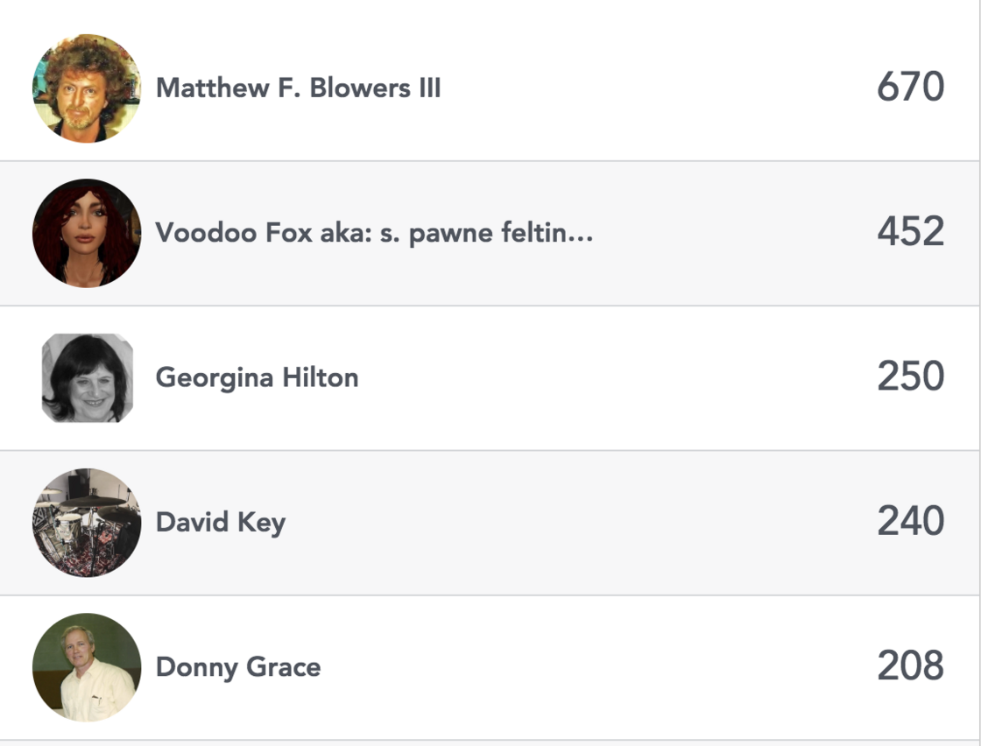Image resolution: width=981 pixels, height=746 pixels.
Task: Select Donny Grace's score of 208
Action: point(910,666)
